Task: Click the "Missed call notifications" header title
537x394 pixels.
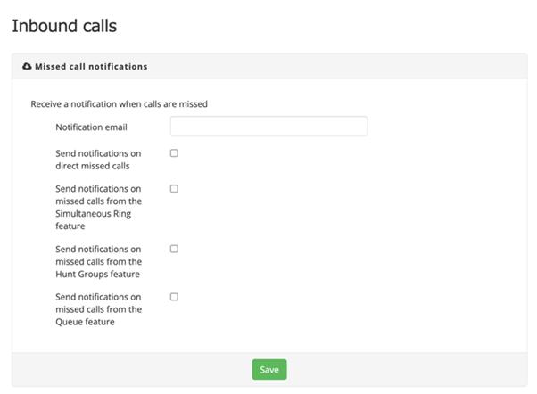Action: [x=91, y=67]
